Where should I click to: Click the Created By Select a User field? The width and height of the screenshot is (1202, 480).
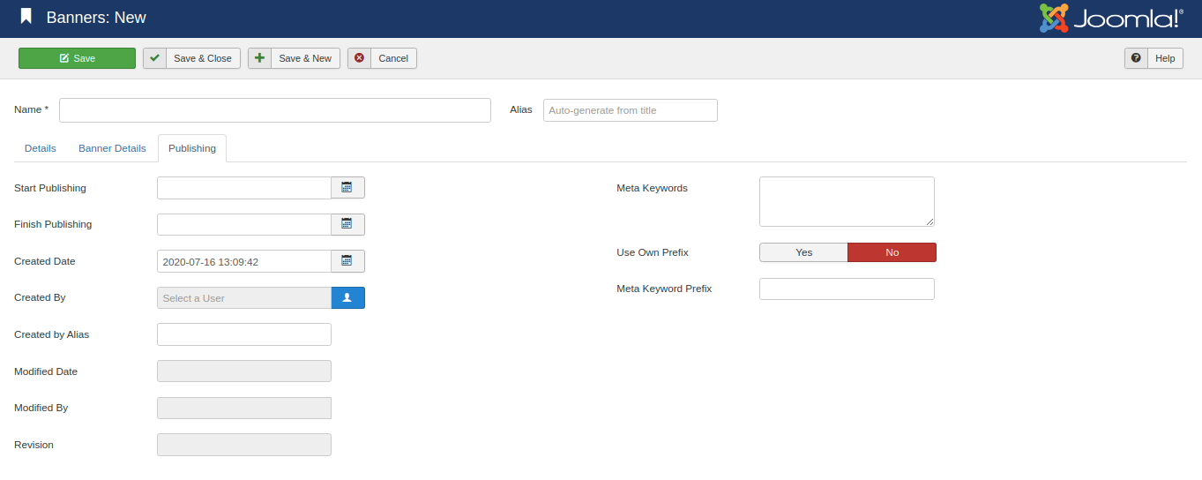click(244, 298)
